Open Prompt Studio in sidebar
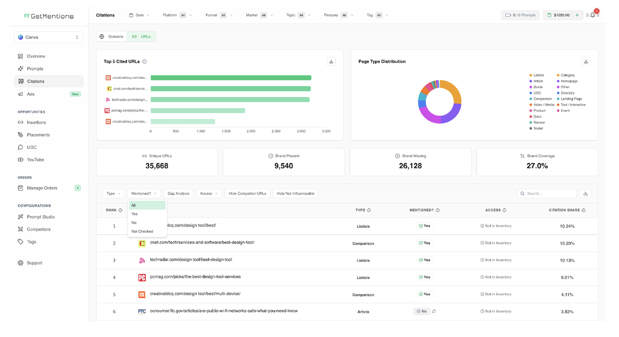Screen dimensions: 619x337 [x=40, y=217]
